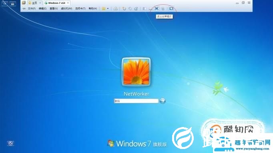Viewport: 273px width, 153px height.
Task: Close the 主页 tab
Action: point(40,3)
